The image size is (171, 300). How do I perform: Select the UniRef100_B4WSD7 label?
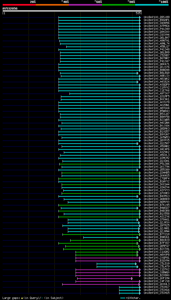coord(157,208)
